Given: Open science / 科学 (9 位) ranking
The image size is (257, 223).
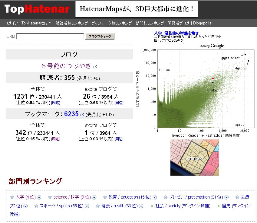Looking at the screenshot, I should click(72, 197).
